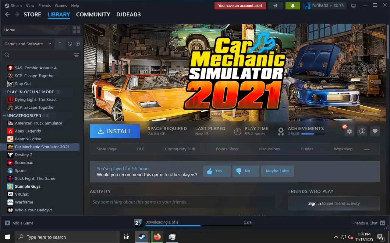Click the achievements badge icon
Screen dimensions: 390x243
point(281,131)
